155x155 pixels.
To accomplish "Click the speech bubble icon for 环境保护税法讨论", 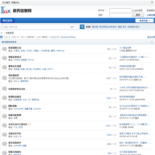I will 4,89.
